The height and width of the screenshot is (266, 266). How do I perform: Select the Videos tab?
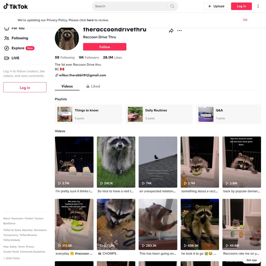coord(67,86)
